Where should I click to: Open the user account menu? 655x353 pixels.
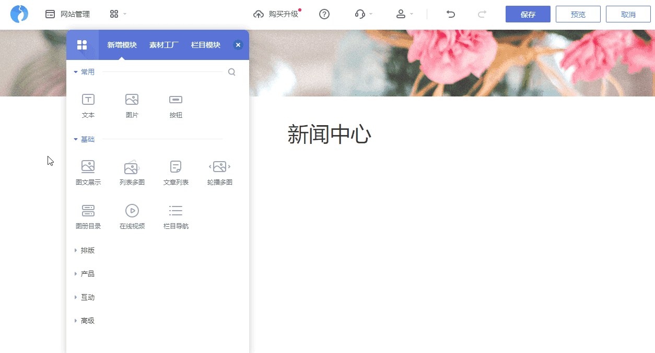[x=405, y=14]
